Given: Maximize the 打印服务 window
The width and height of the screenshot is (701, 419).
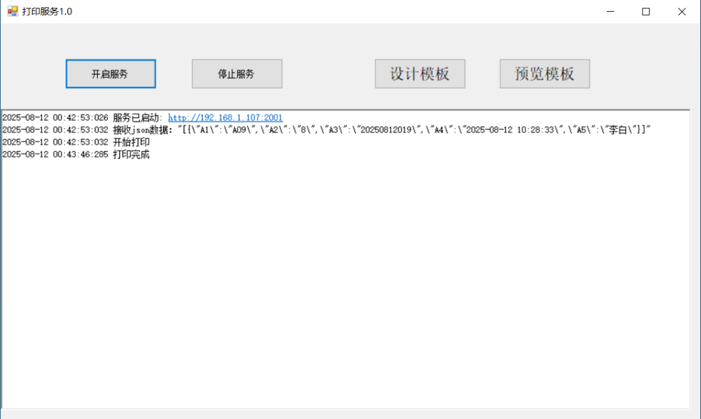Looking at the screenshot, I should point(646,11).
